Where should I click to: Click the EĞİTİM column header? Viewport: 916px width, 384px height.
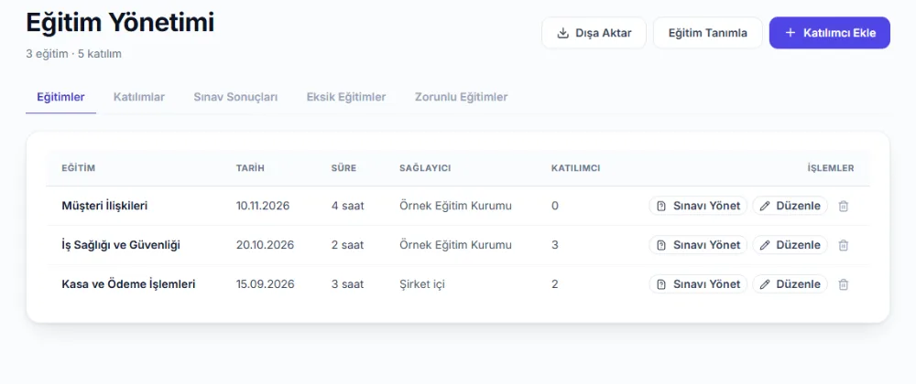coord(78,168)
